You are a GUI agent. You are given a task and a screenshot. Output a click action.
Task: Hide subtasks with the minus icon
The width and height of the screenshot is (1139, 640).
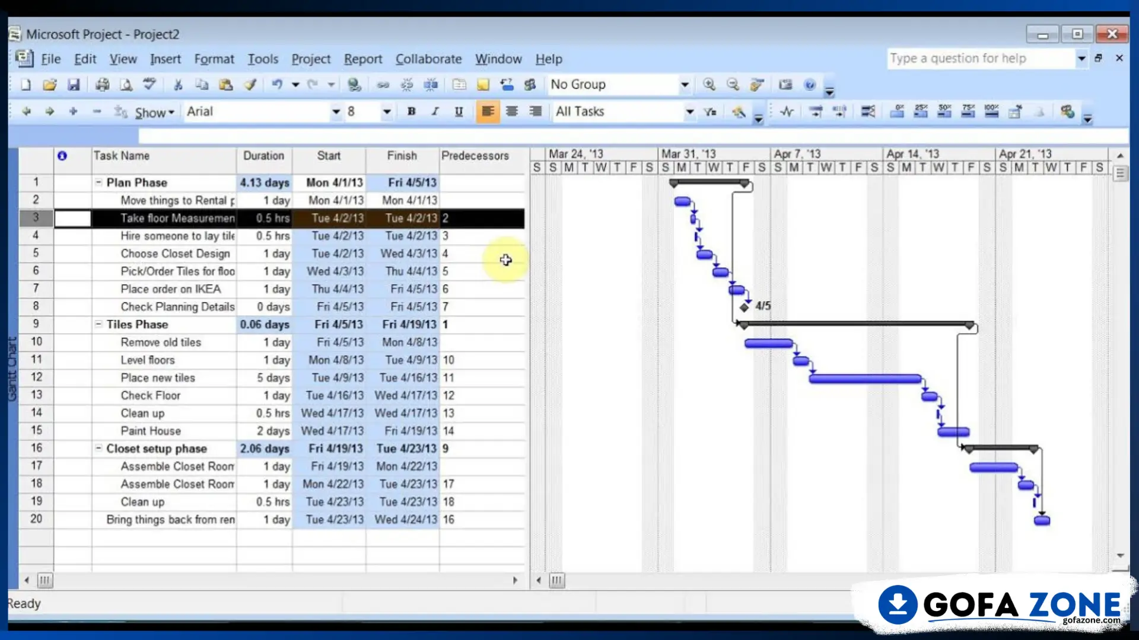pyautogui.click(x=97, y=111)
